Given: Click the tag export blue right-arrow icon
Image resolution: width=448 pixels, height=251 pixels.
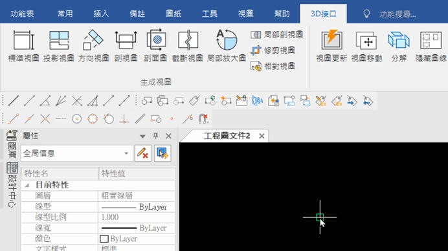Looking at the screenshot, I should tap(352, 101).
